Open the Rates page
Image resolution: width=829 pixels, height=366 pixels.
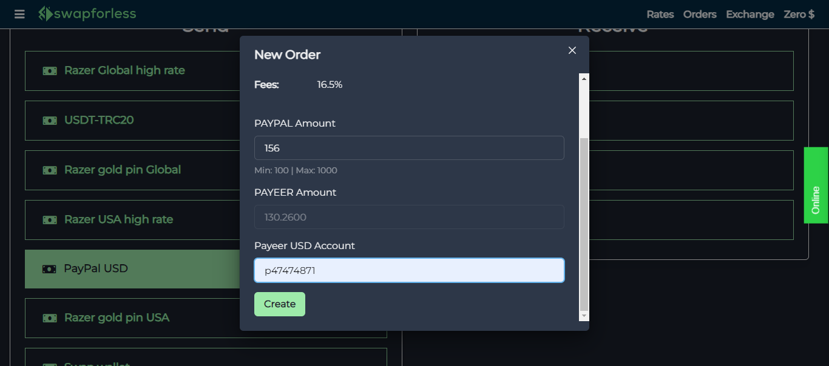pyautogui.click(x=660, y=14)
